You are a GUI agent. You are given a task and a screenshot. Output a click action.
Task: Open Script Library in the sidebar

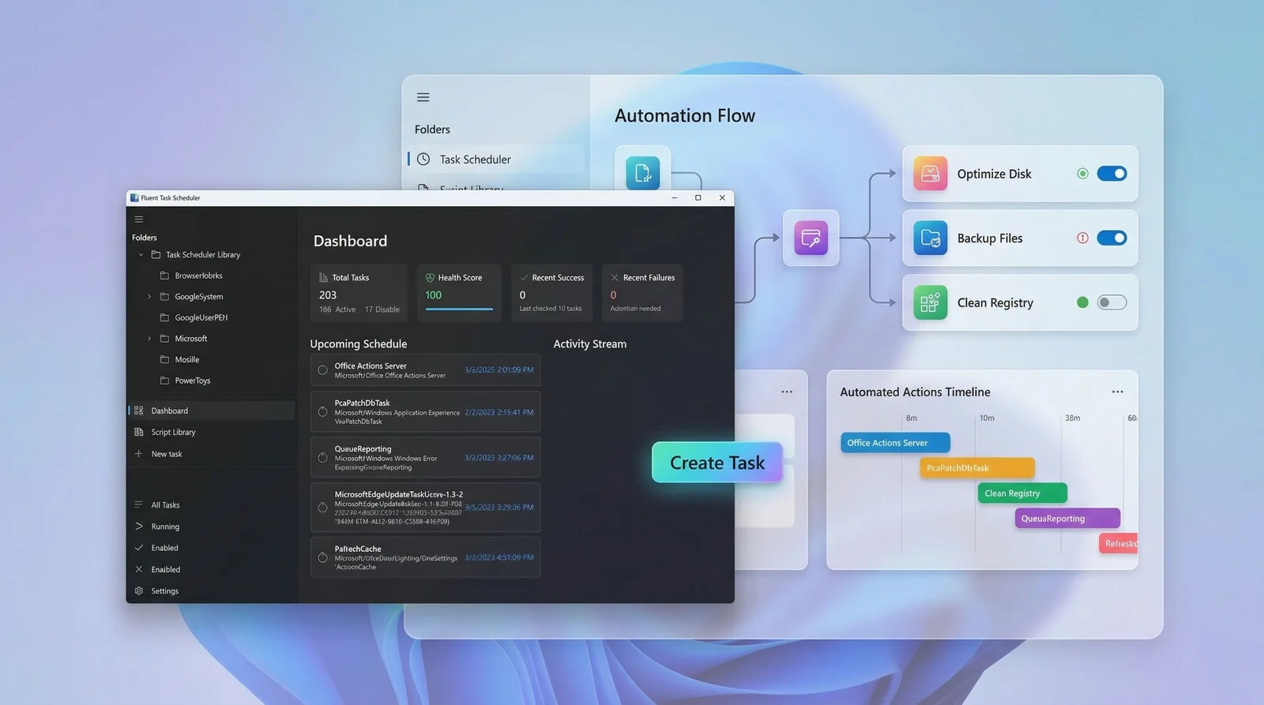coord(212,432)
